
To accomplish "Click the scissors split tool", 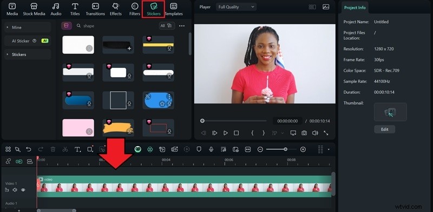I will 65,149.
